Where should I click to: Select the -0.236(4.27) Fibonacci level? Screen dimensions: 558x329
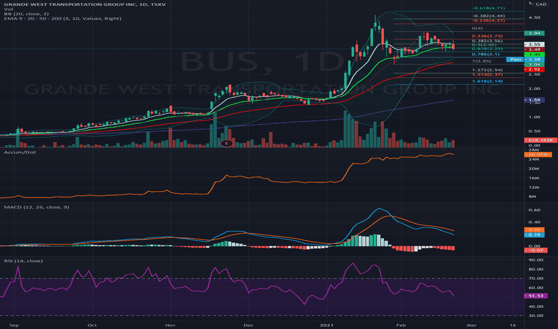pos(489,20)
